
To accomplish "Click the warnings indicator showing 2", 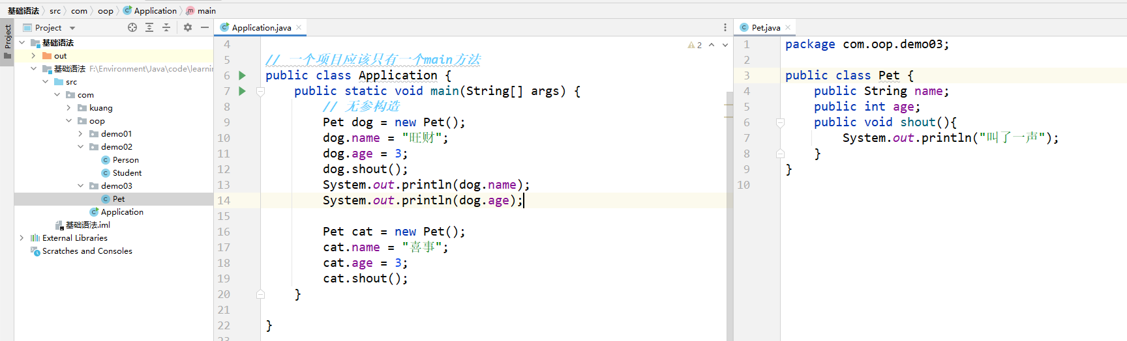I will [x=695, y=45].
